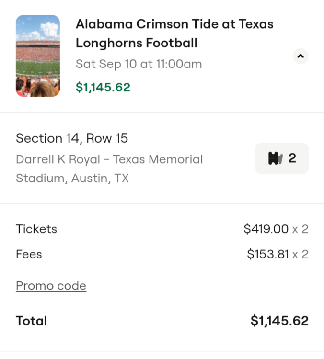This screenshot has height=359, width=324.
Task: Click the bold Total label
Action: [32, 321]
